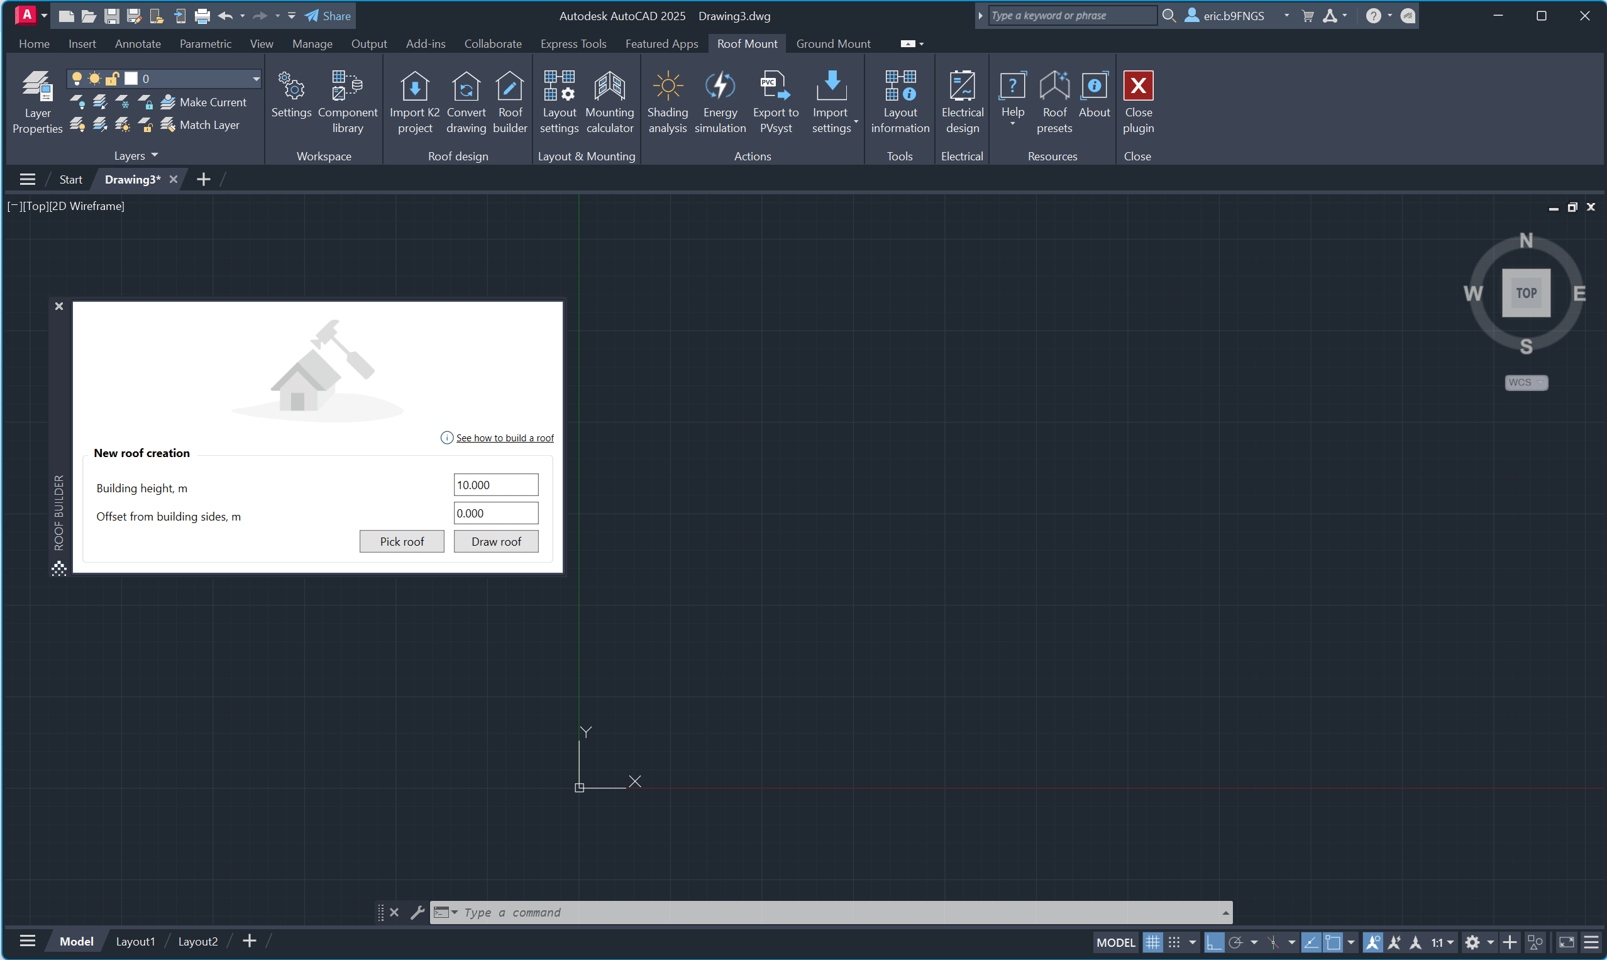This screenshot has width=1607, height=960.
Task: Toggle polar tracking in status bar
Action: 1235,942
